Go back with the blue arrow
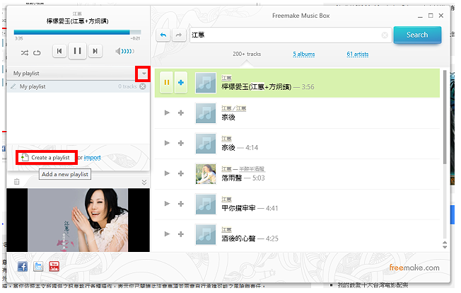The image size is (461, 293). (163, 35)
